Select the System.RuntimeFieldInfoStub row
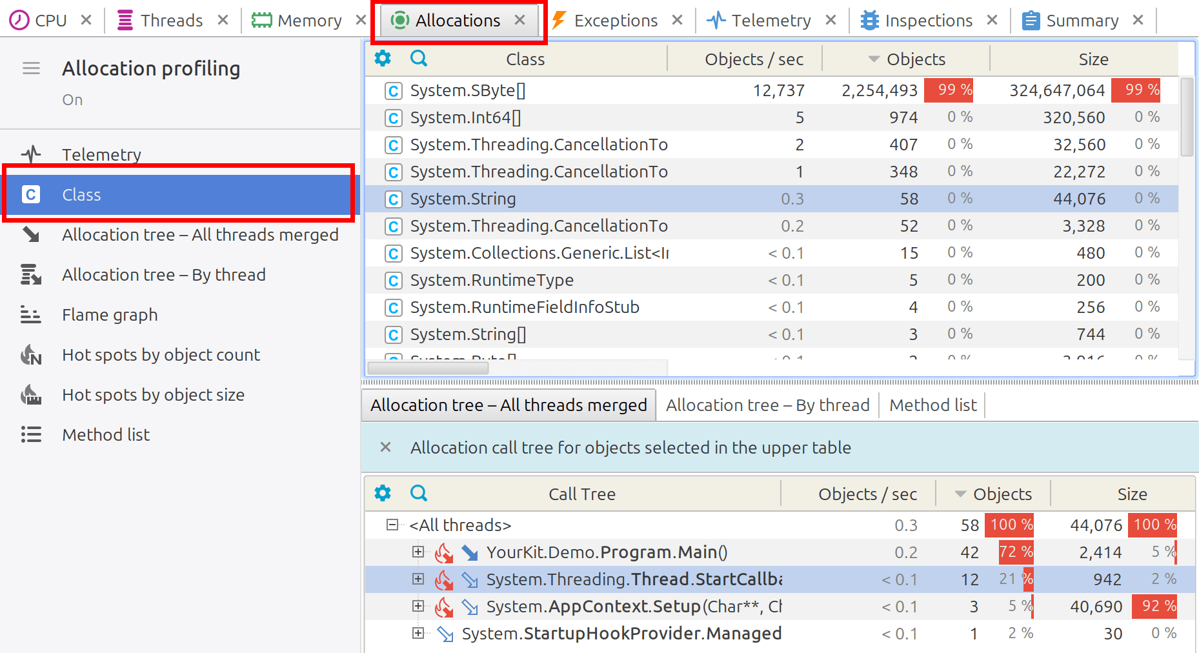This screenshot has width=1199, height=653. point(772,307)
